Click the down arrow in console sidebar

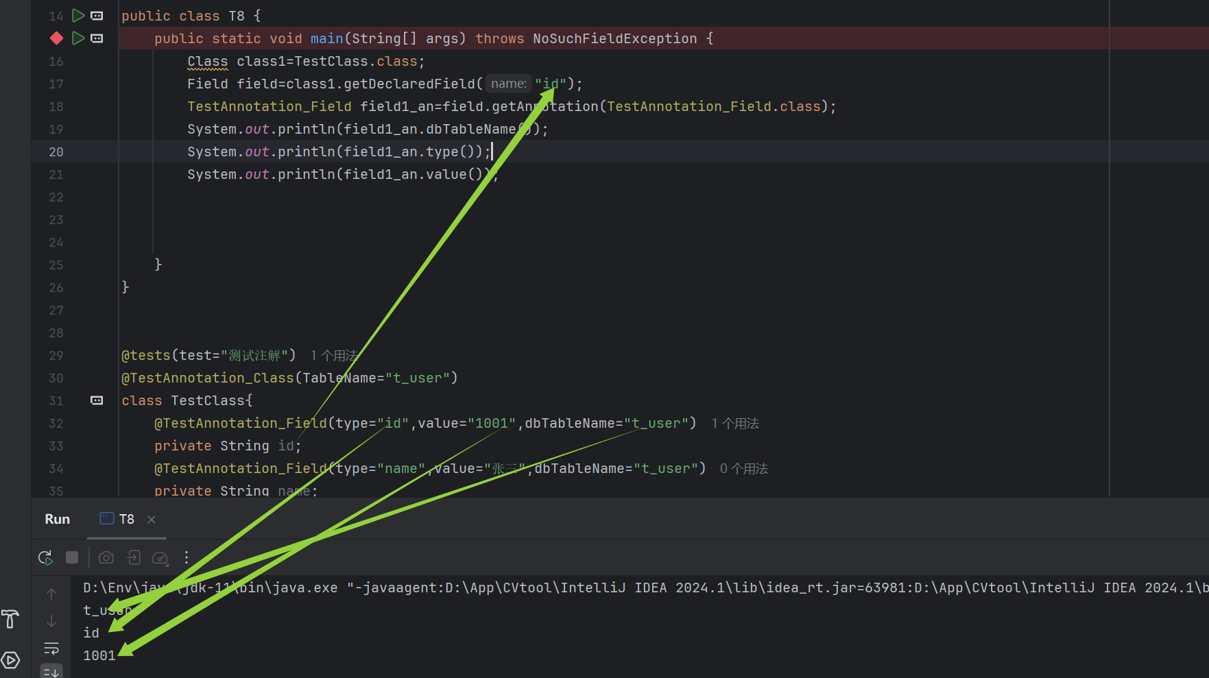coord(51,621)
